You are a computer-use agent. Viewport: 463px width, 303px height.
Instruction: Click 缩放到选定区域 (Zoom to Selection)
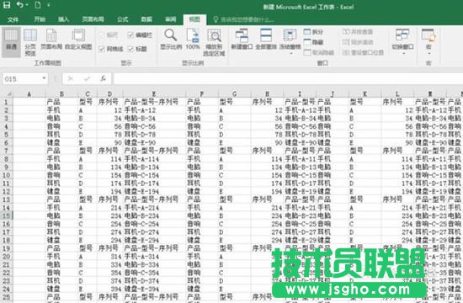[214, 43]
